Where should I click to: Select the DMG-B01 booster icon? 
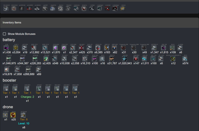[x=6, y=89]
